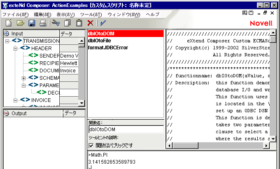The height and width of the screenshot is (169, 280).
Task: Click code pane scroll down arrow
Action: click(273, 139)
